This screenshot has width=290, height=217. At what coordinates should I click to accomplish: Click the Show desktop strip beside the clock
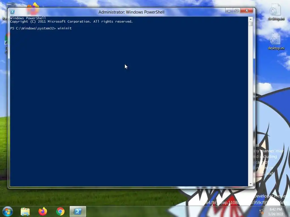pyautogui.click(x=288, y=211)
